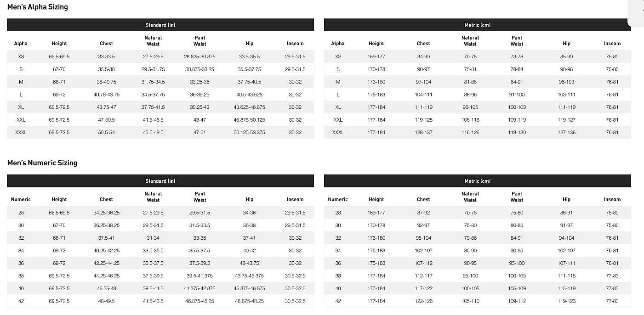Select the XS row label in Alpha Metric table

click(338, 57)
